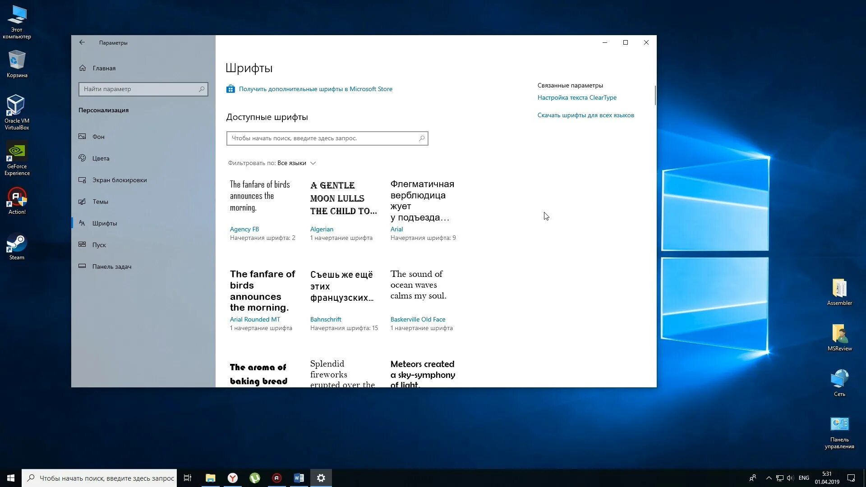Select the Темы sidebar item
866x487 pixels.
click(100, 202)
